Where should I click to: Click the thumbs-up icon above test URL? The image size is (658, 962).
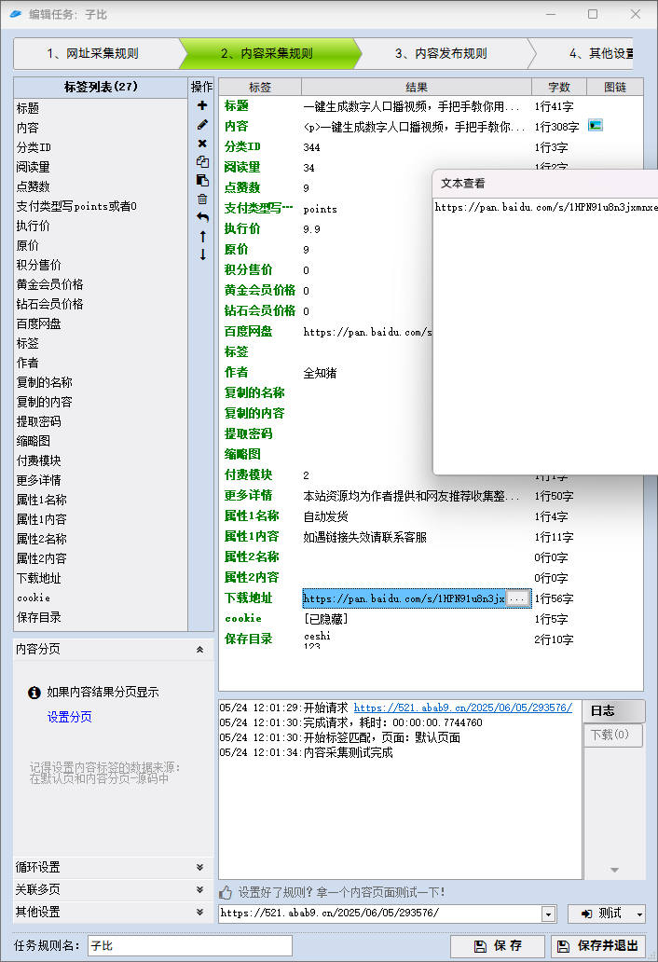point(226,892)
